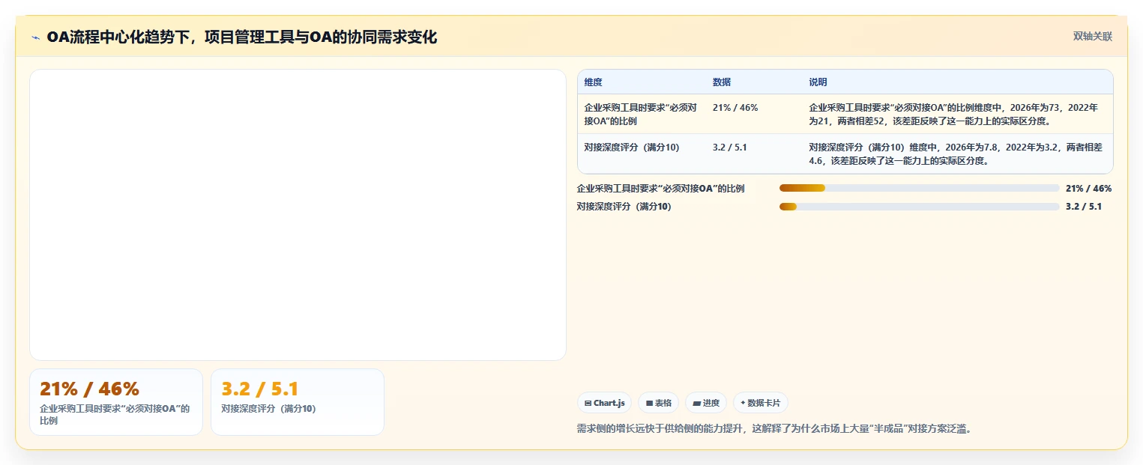Image resolution: width=1143 pixels, height=465 pixels.
Task: Click the 3.2 / 5.1 value beside progress bar
Action: pos(1084,207)
